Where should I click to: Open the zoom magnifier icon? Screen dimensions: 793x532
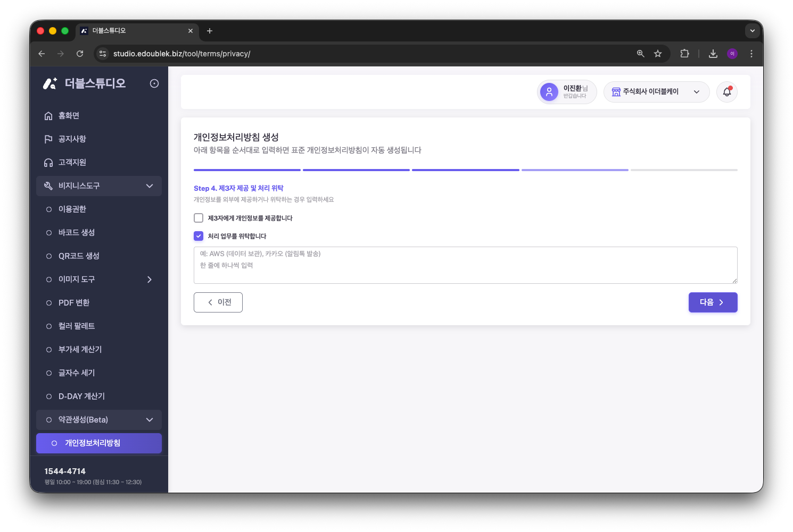641,54
